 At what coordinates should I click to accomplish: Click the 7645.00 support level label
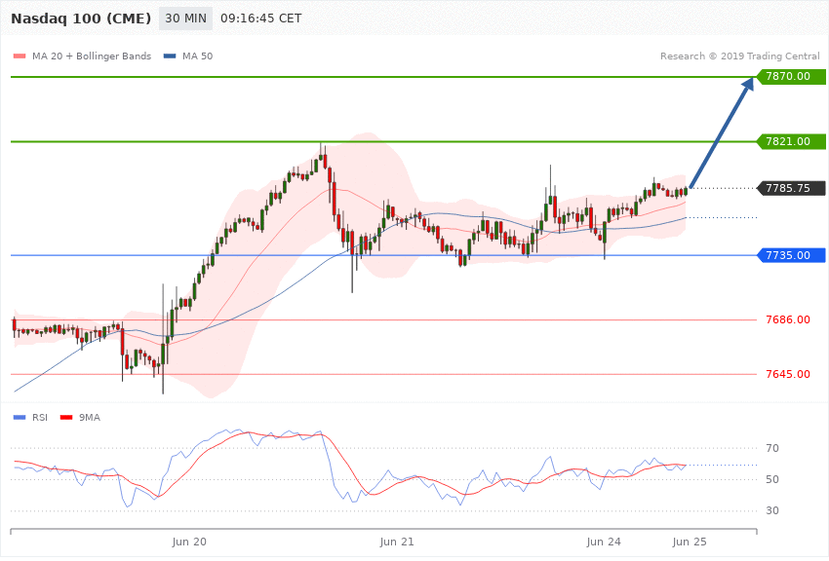click(x=788, y=374)
